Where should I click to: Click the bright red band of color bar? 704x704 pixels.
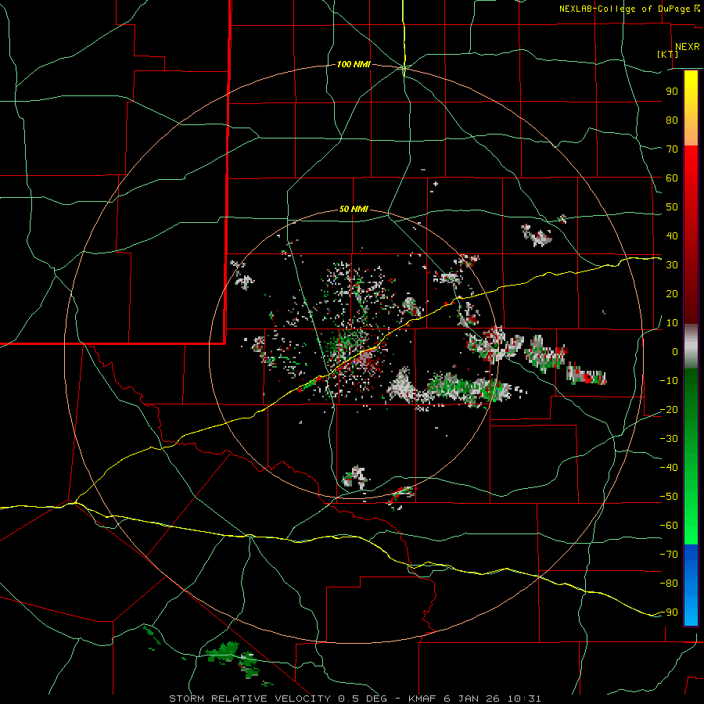(x=691, y=162)
